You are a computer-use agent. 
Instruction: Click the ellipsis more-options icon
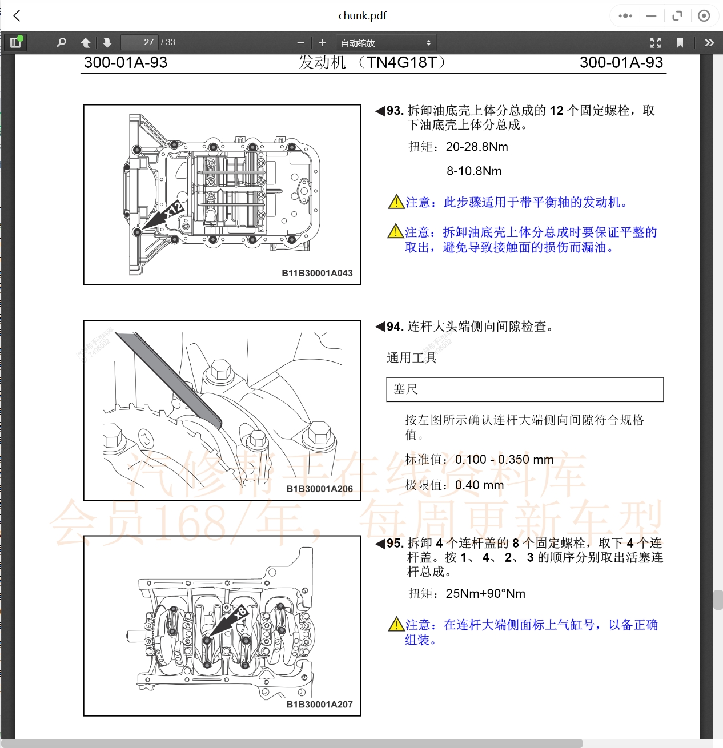(x=624, y=15)
